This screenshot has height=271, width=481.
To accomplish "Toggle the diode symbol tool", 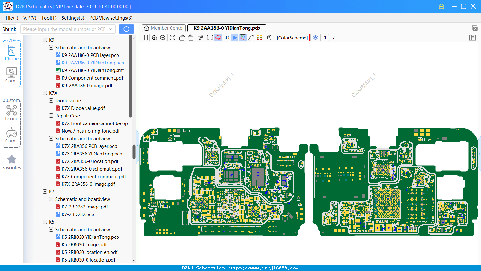I will tap(235, 38).
